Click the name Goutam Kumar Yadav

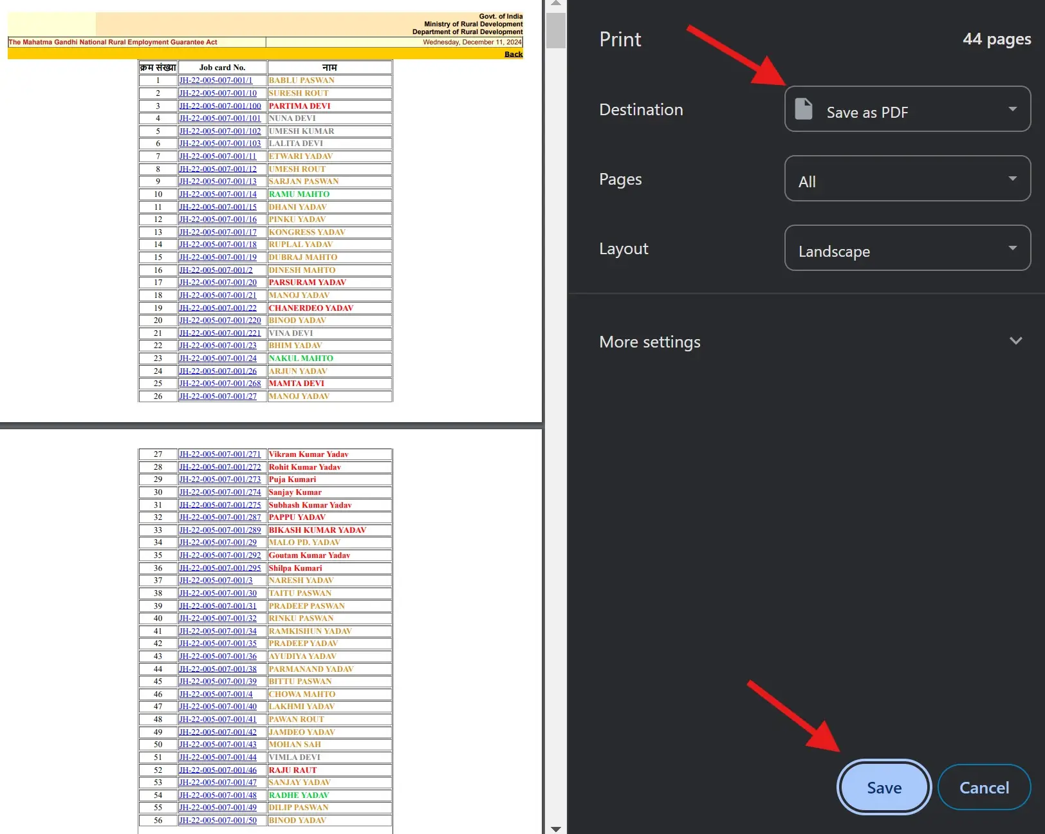click(x=310, y=555)
